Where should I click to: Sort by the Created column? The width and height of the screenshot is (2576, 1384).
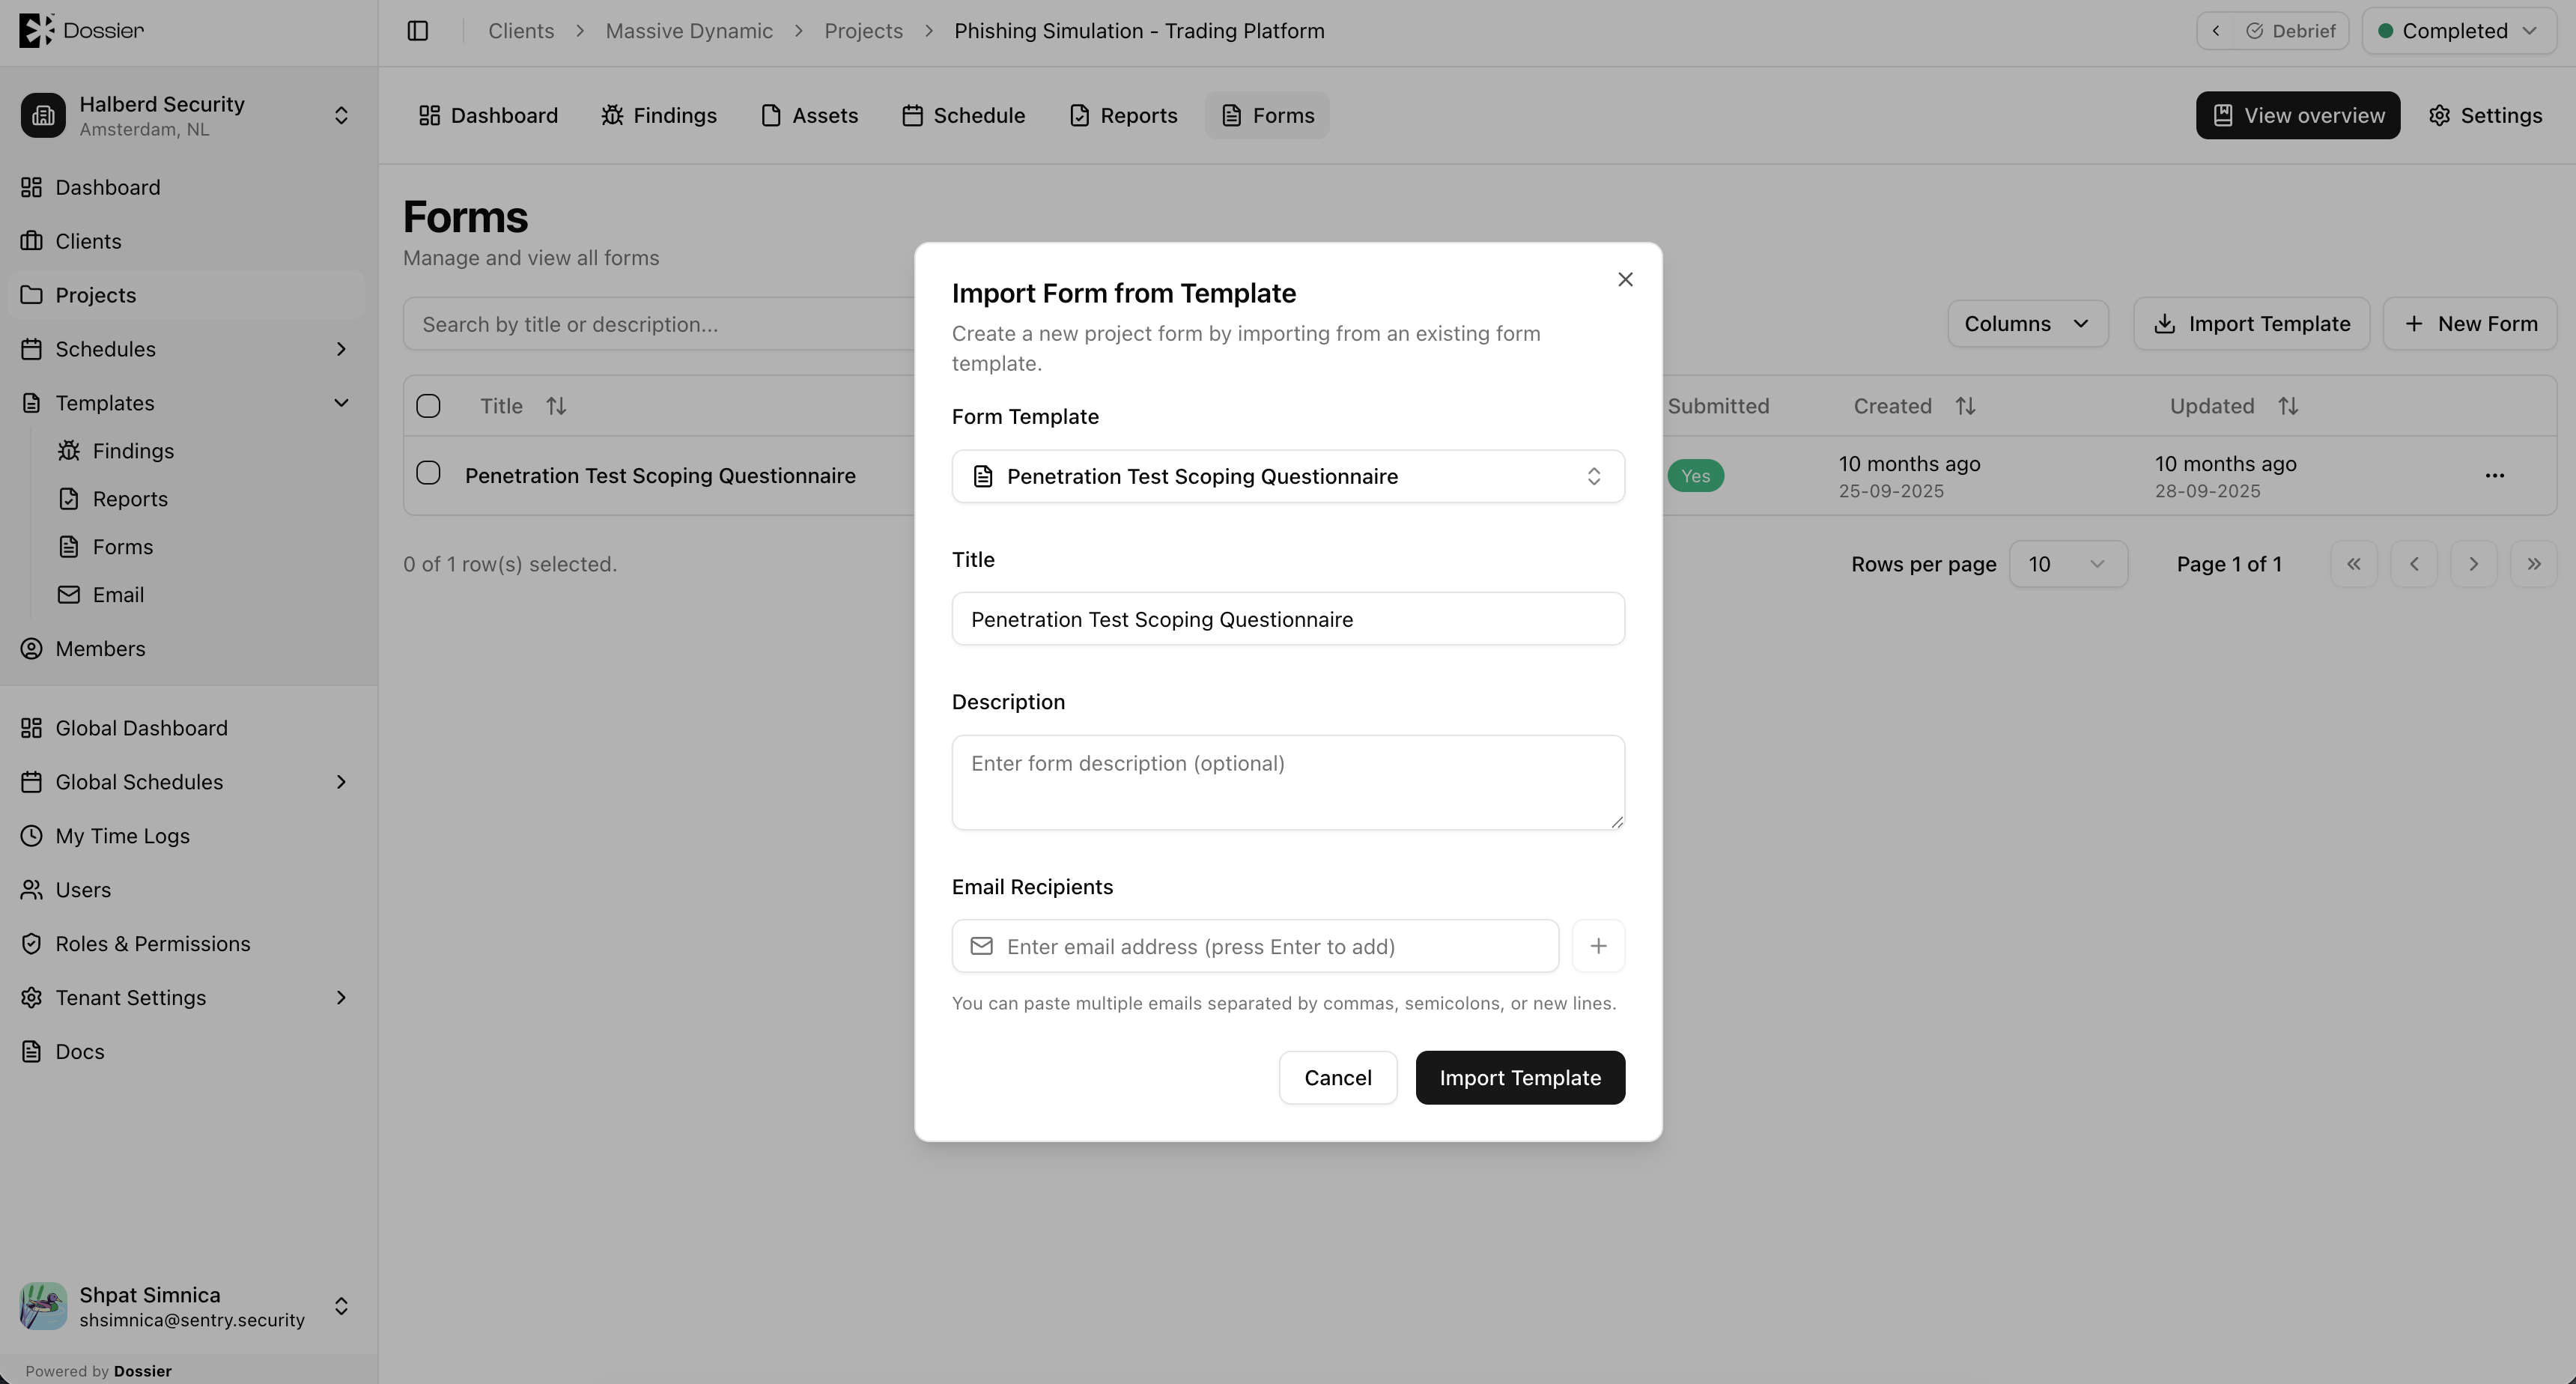pos(1914,407)
